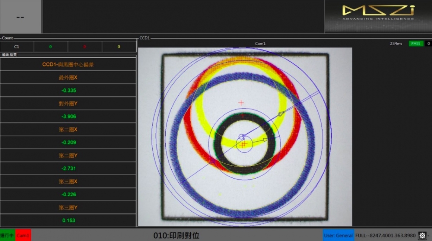
Task: Click the value -0.226
Action: (68, 195)
